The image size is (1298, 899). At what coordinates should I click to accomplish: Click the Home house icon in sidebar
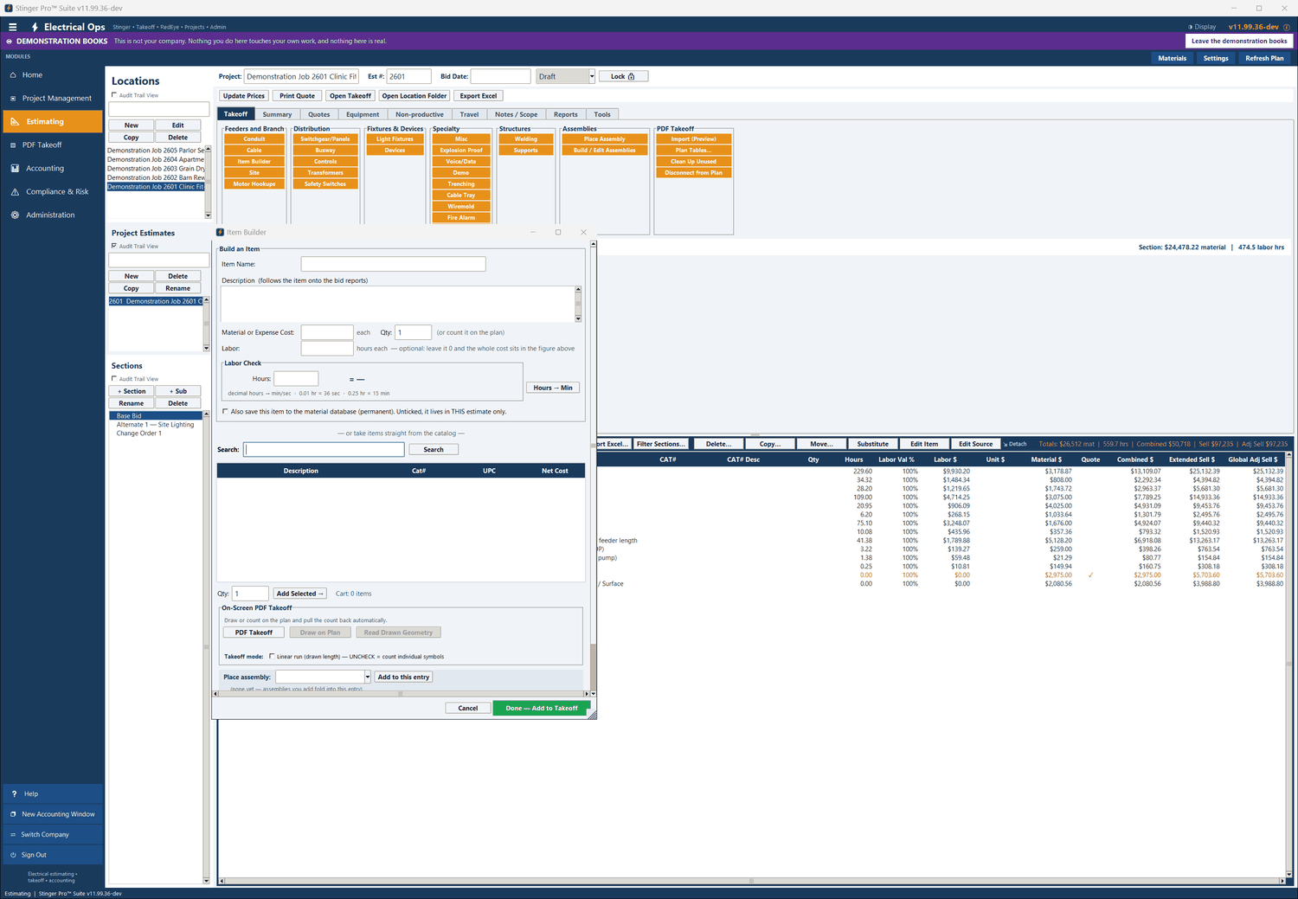tap(14, 75)
